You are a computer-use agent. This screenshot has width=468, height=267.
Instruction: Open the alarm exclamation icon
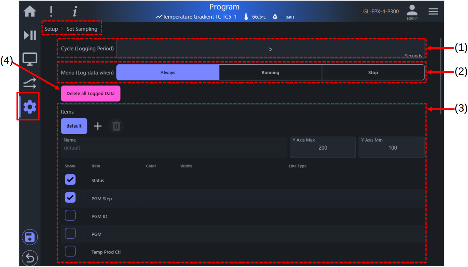pos(51,11)
